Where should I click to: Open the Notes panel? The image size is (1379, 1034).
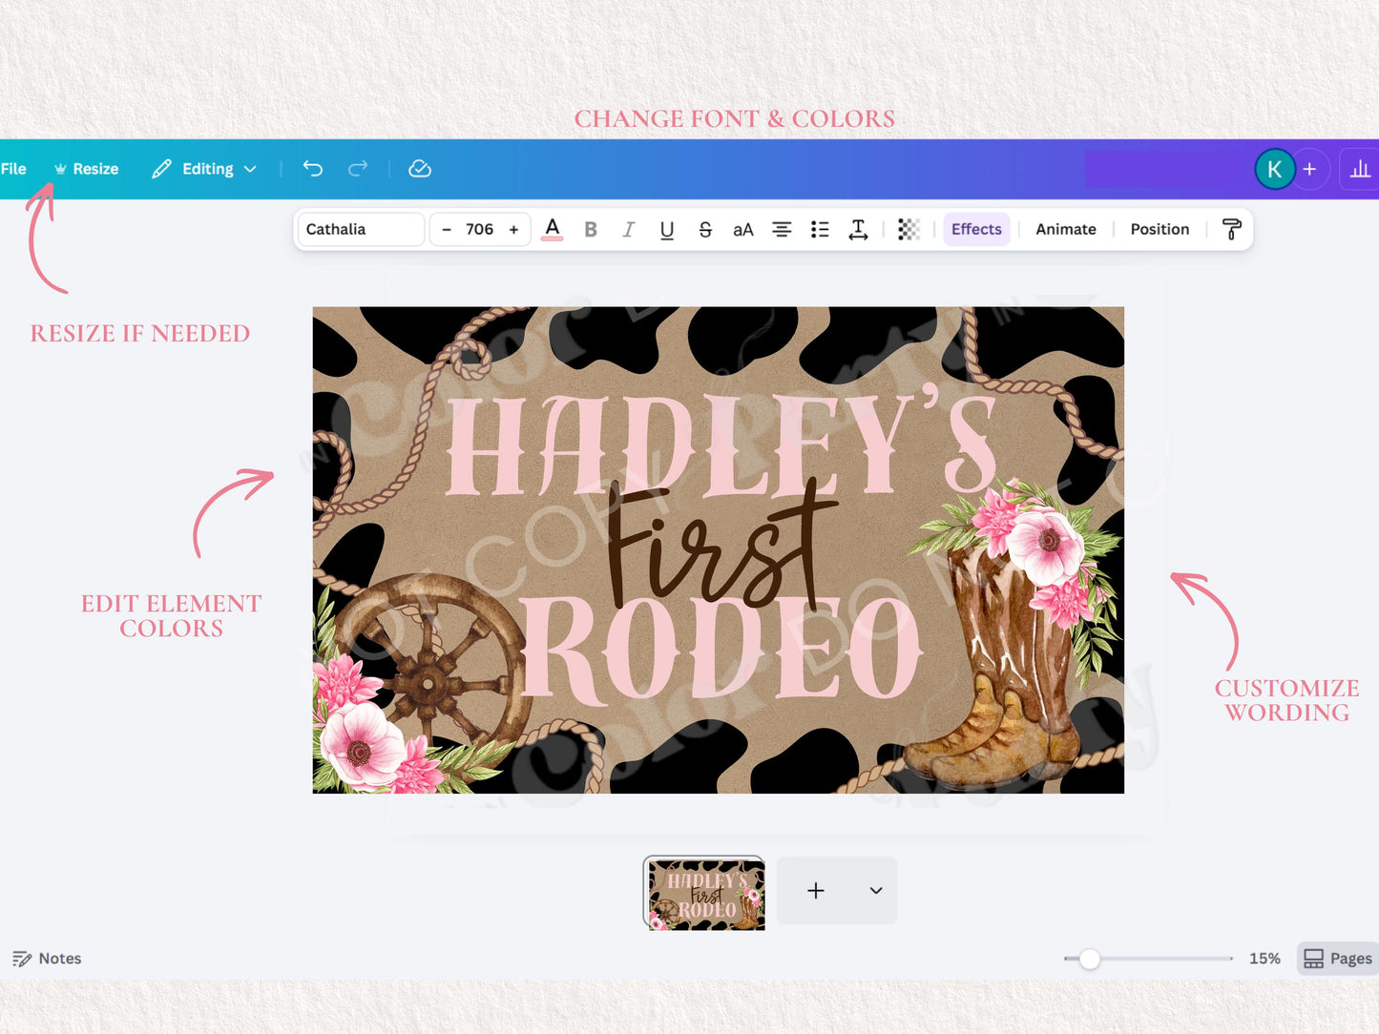coord(47,959)
